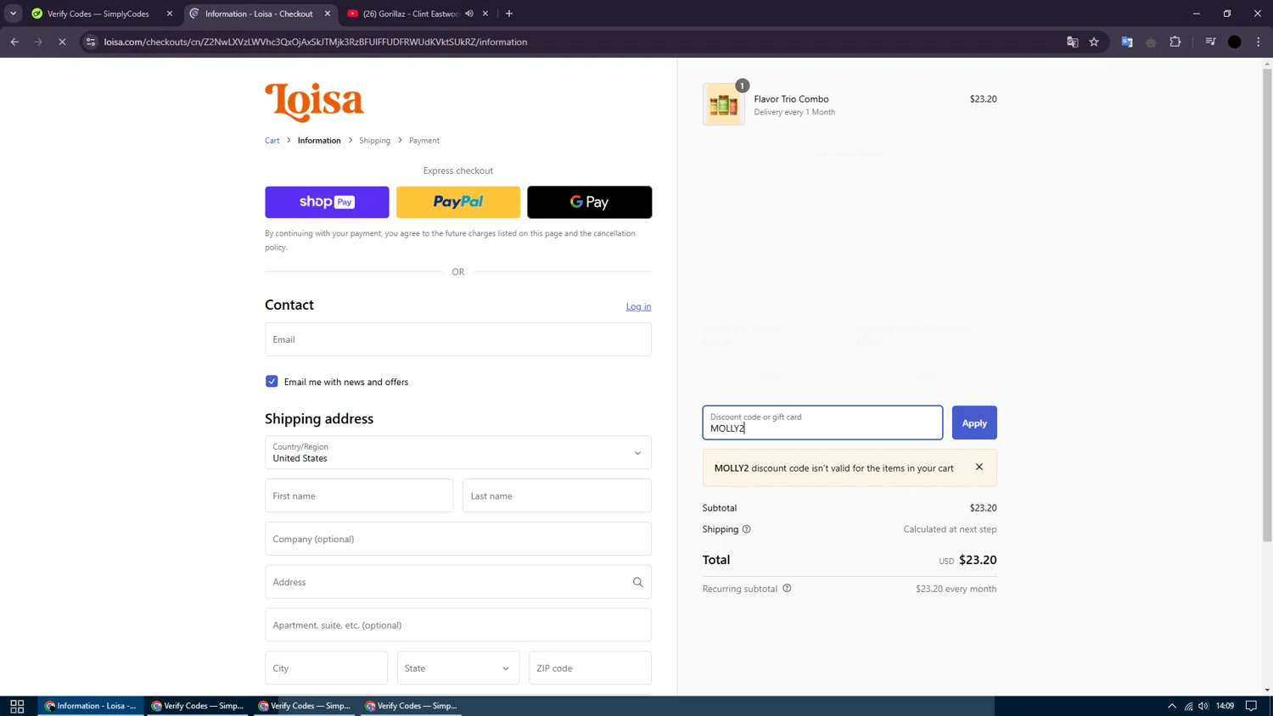This screenshot has height=716, width=1273.
Task: Open the Windows Start menu
Action: click(x=17, y=707)
